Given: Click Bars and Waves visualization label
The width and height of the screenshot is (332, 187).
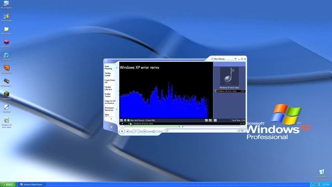Looking at the screenshot, I should point(142,120).
